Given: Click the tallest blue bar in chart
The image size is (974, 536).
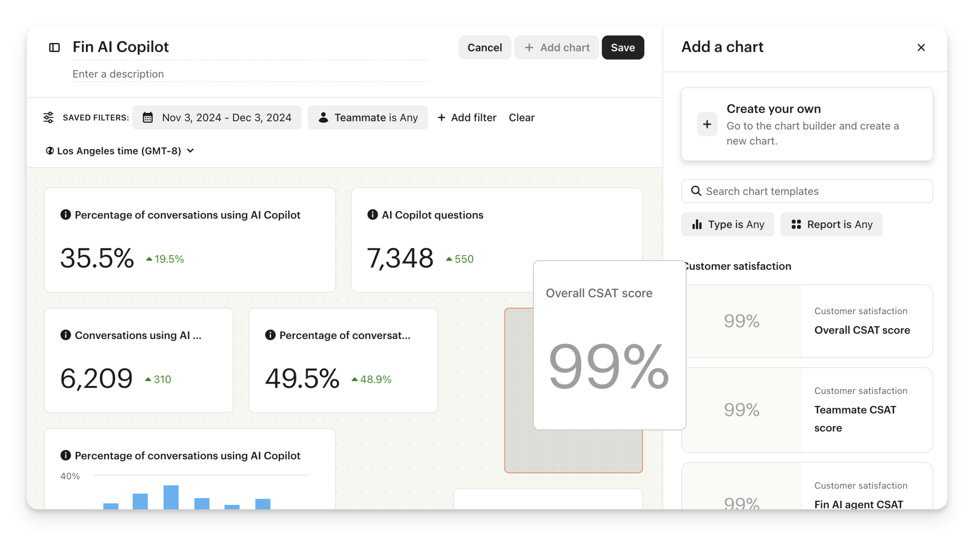Looking at the screenshot, I should click(171, 497).
